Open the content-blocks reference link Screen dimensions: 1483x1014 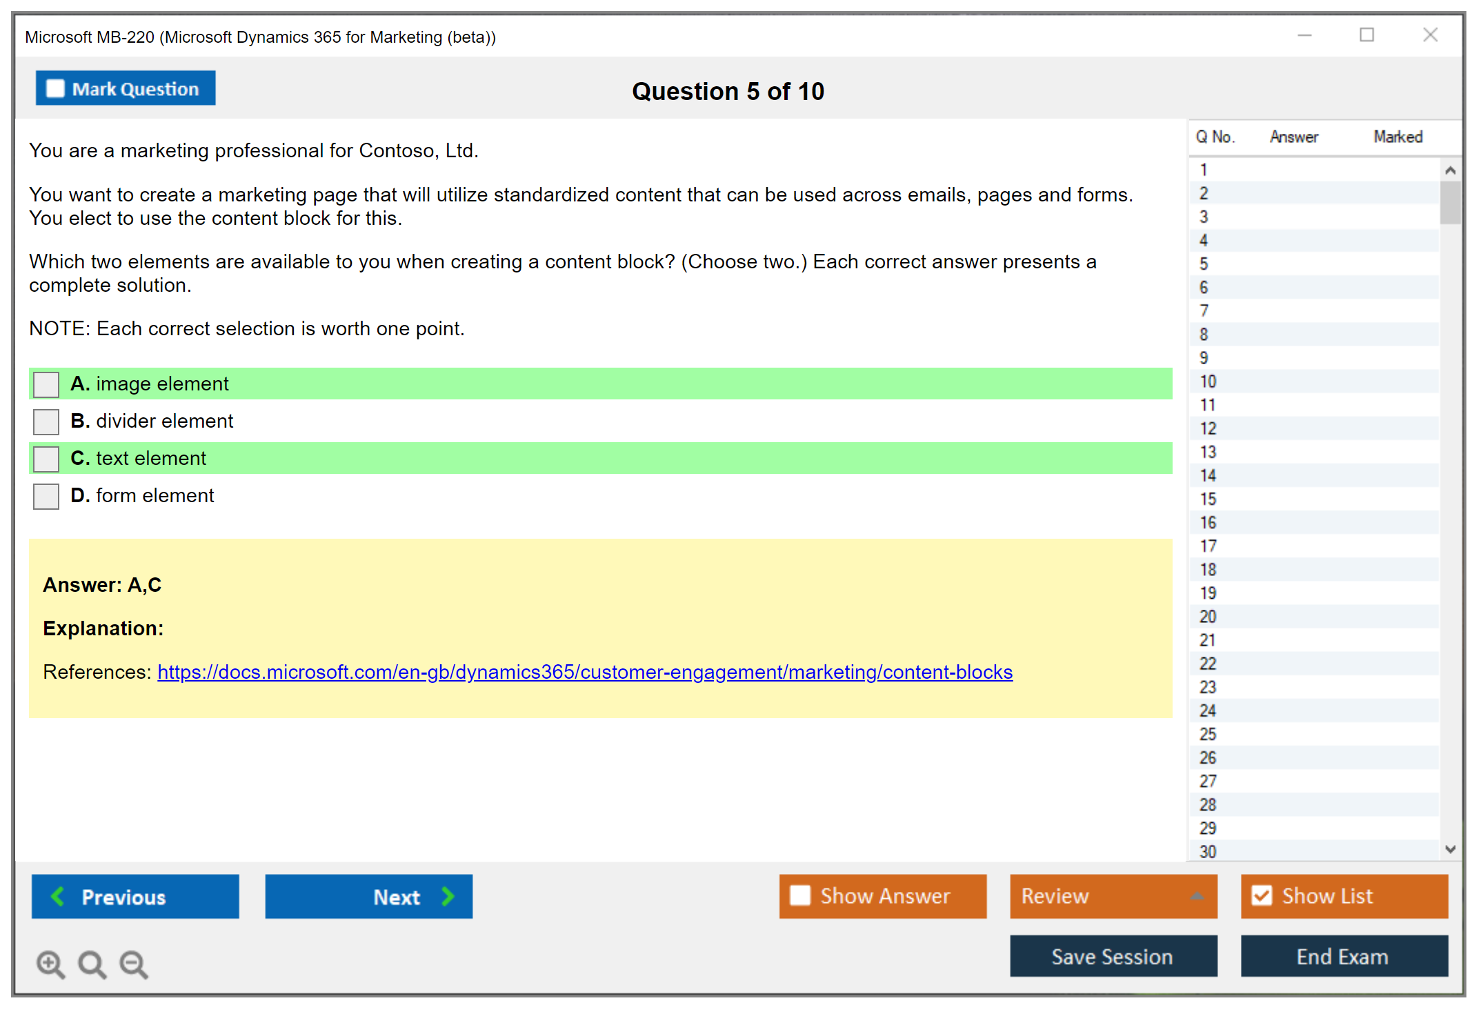pyautogui.click(x=584, y=672)
